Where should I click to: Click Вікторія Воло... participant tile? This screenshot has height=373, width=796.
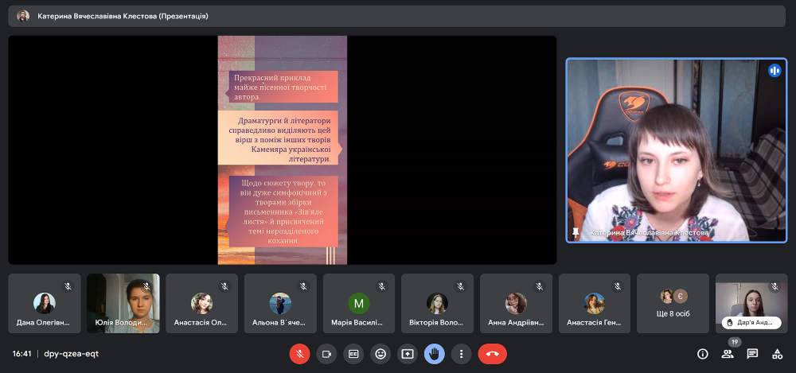[x=437, y=304]
